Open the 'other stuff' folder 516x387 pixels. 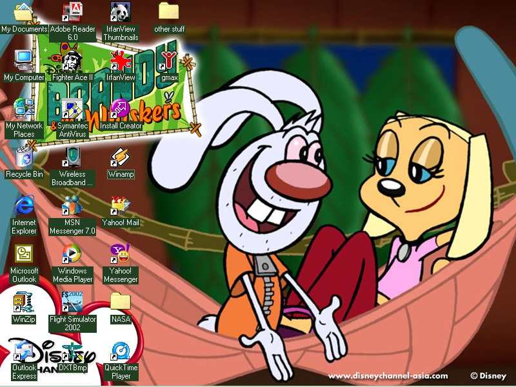click(169, 12)
